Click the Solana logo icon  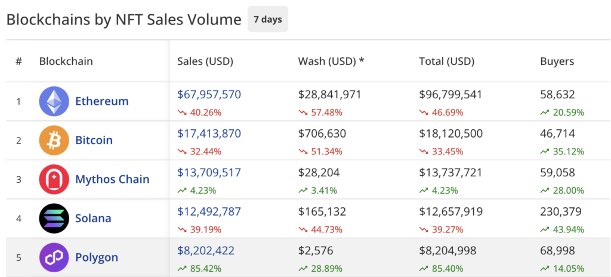54,218
